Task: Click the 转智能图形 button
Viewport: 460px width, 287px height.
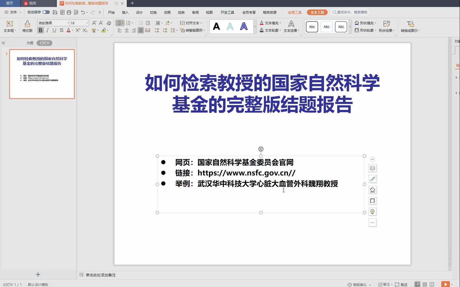Action: coord(193,30)
